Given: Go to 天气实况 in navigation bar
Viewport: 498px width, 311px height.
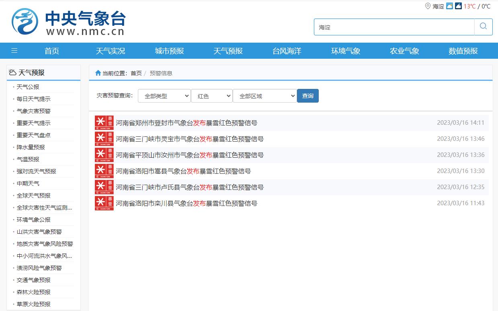Looking at the screenshot, I should click(x=111, y=51).
